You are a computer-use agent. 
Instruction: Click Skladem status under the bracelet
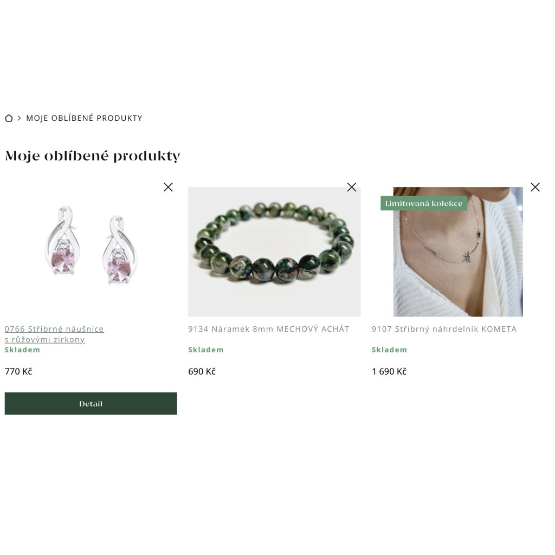click(x=206, y=350)
